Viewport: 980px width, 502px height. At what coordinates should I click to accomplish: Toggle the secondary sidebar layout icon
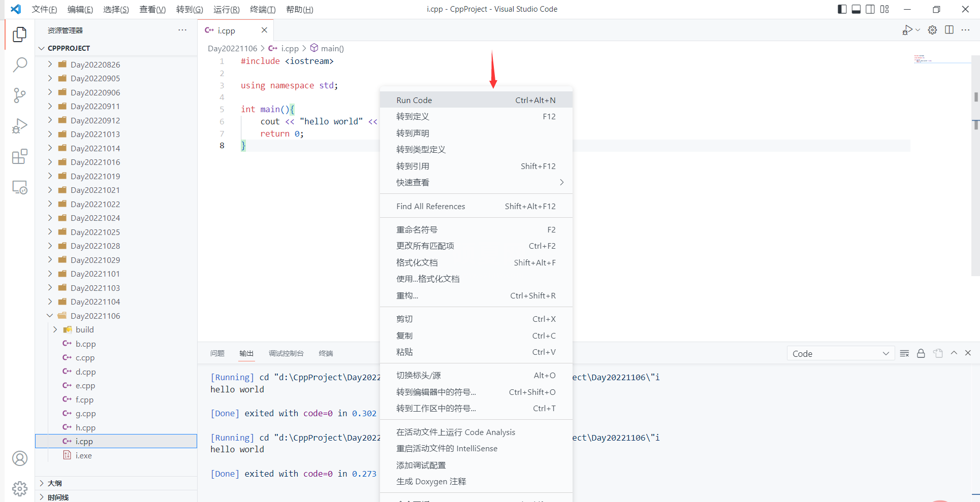coord(870,9)
